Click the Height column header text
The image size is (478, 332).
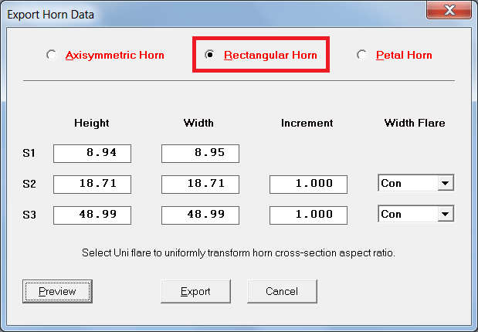click(92, 123)
